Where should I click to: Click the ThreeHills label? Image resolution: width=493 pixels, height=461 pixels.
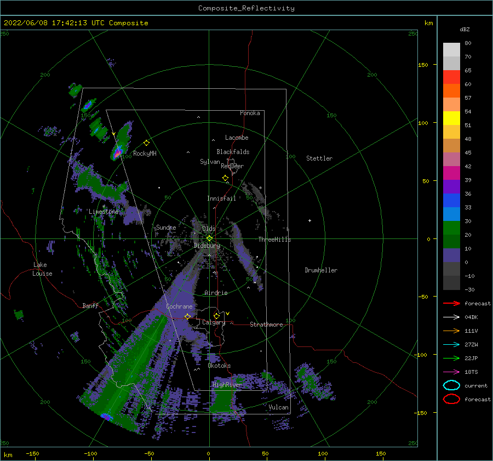click(275, 240)
